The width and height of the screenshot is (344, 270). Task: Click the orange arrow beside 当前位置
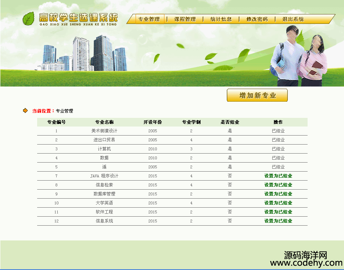coord(26,111)
